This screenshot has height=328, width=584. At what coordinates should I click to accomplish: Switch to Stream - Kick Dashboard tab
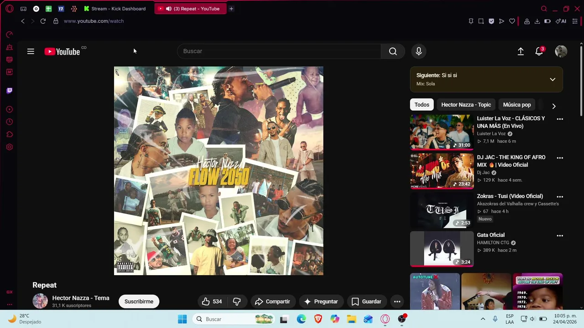(x=115, y=9)
